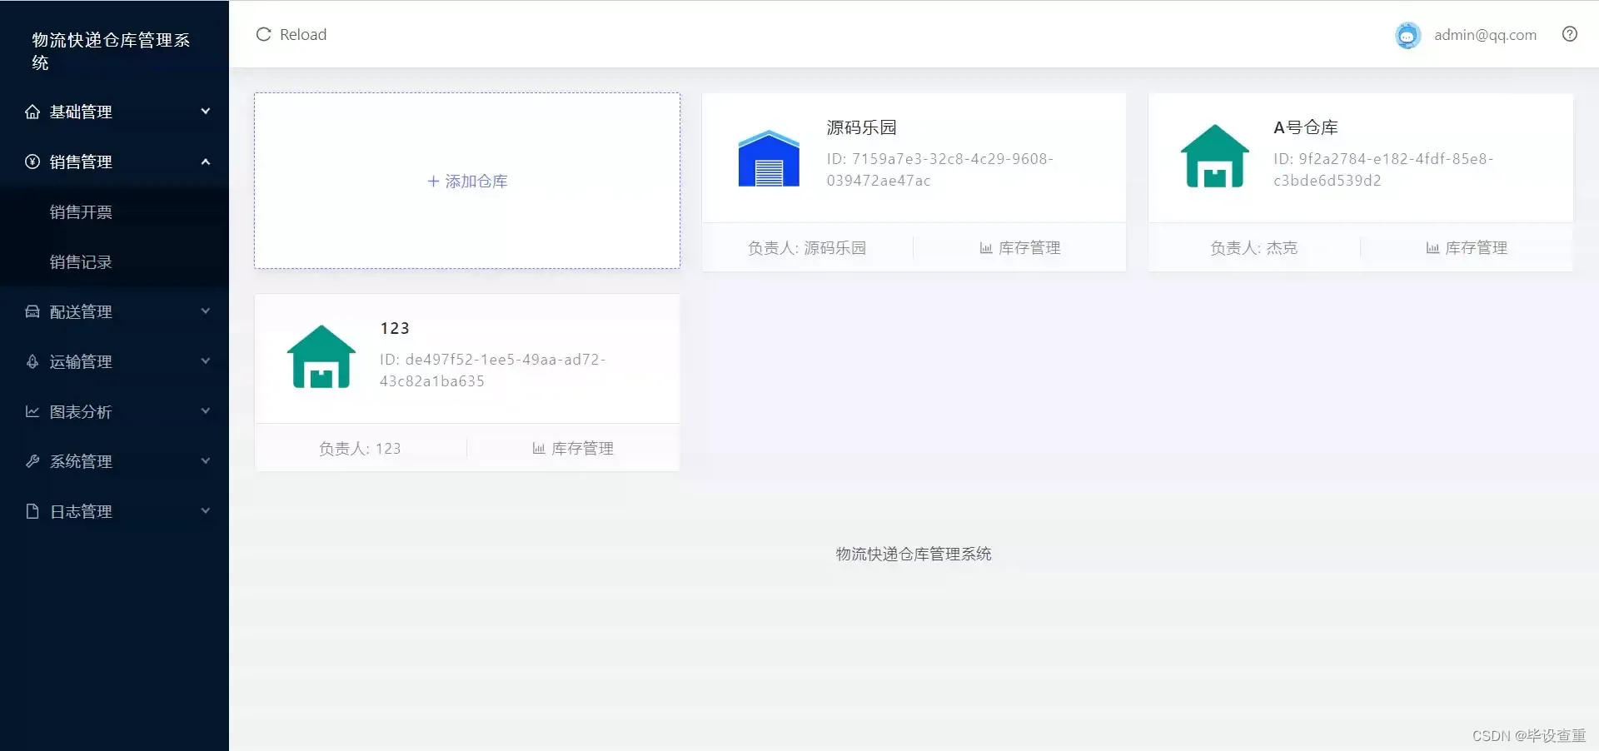Expand 图表分析 using its chevron

pyautogui.click(x=206, y=411)
